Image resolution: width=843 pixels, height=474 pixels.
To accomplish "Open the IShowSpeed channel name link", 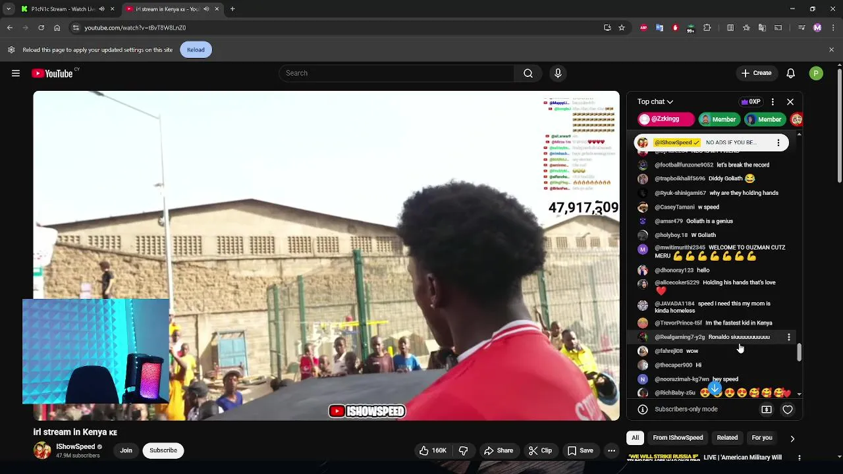I will pyautogui.click(x=76, y=447).
